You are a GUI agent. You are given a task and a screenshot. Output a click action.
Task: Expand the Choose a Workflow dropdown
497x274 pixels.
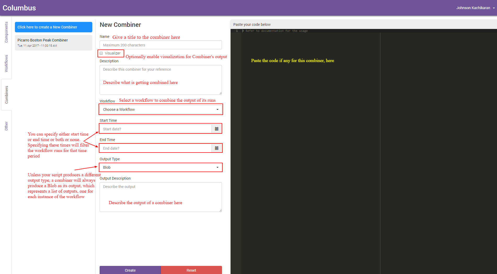(161, 109)
